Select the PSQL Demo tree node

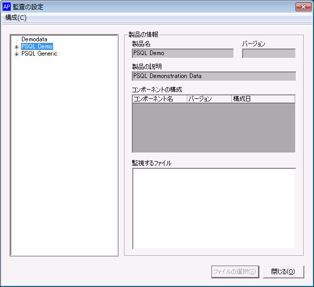[x=37, y=46]
